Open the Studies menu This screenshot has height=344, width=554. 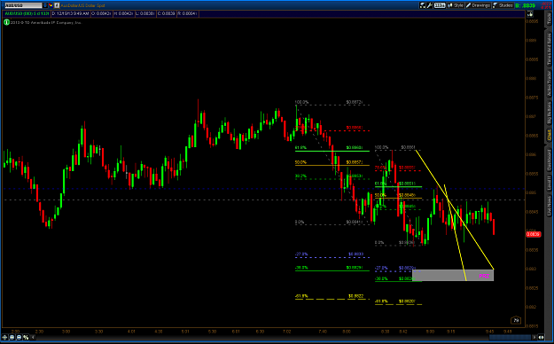pos(503,5)
